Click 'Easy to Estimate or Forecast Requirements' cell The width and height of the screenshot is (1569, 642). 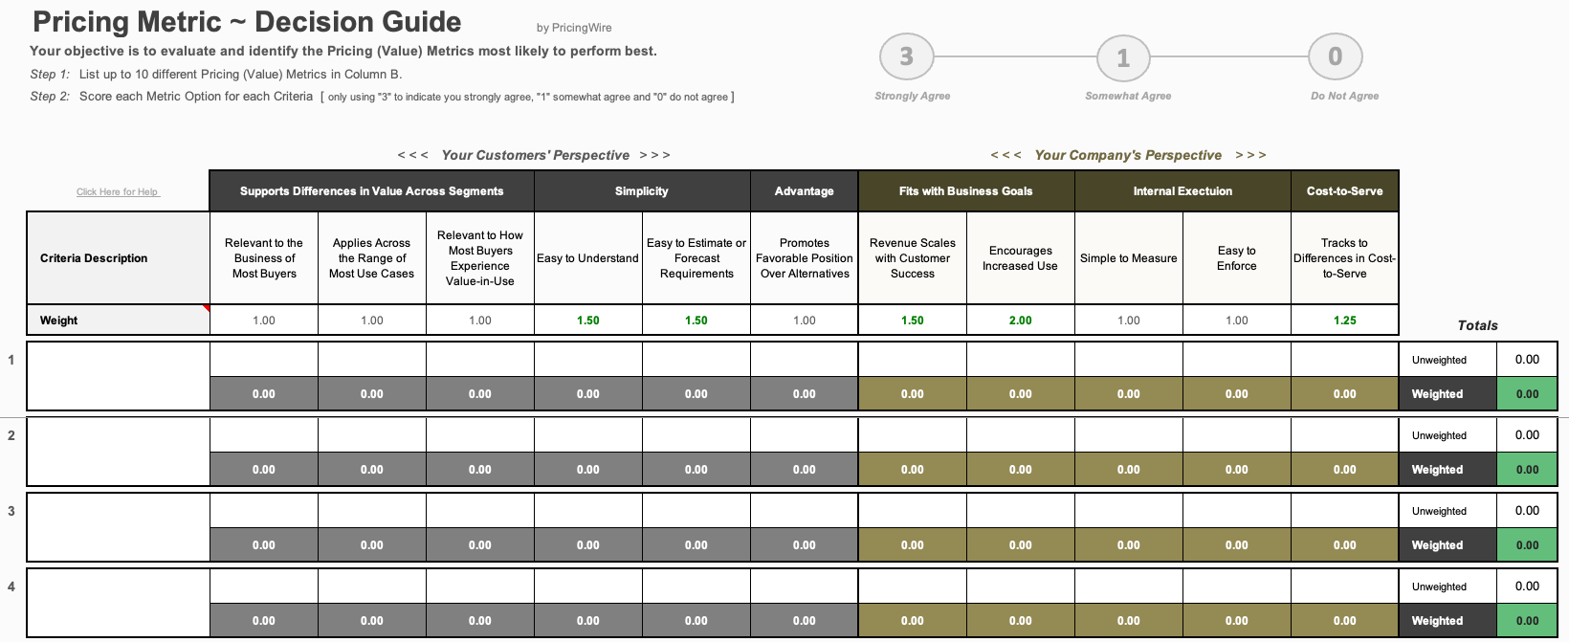click(696, 258)
